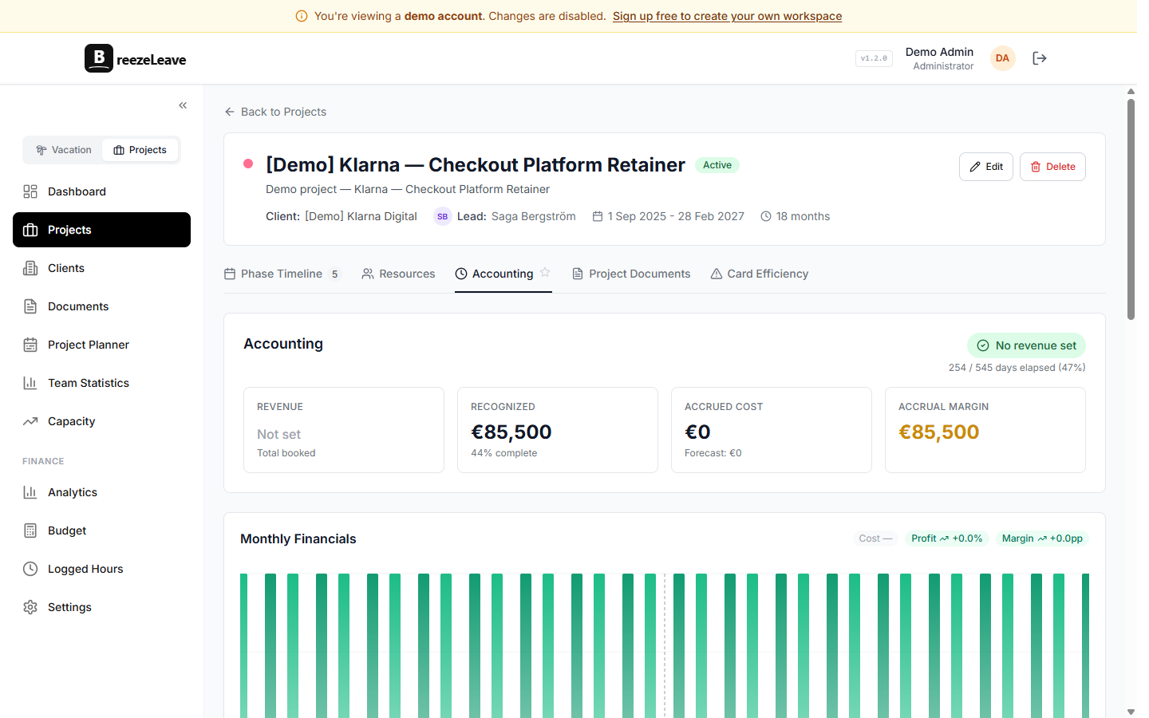1149x718 pixels.
Task: Click the clock icon by 18 months
Action: point(766,216)
